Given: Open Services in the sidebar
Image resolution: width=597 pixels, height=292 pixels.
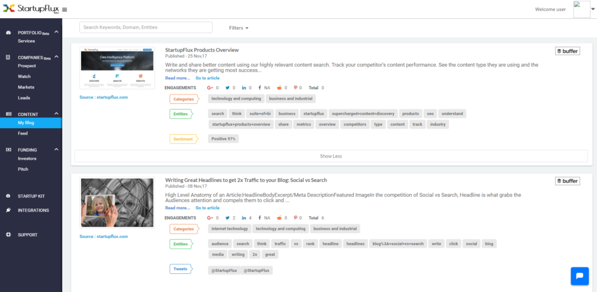Looking at the screenshot, I should pyautogui.click(x=26, y=41).
